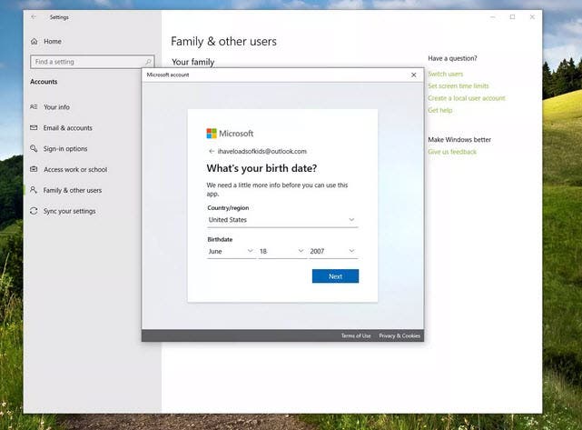Click the Your family section heading
Viewport: 582px width, 430px height.
point(193,62)
